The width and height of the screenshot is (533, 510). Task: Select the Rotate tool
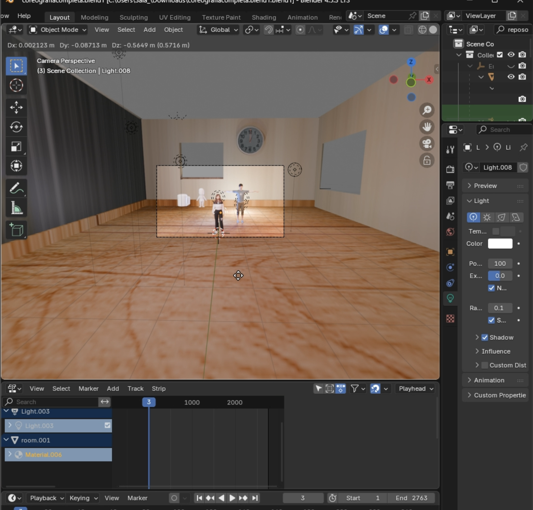[16, 127]
